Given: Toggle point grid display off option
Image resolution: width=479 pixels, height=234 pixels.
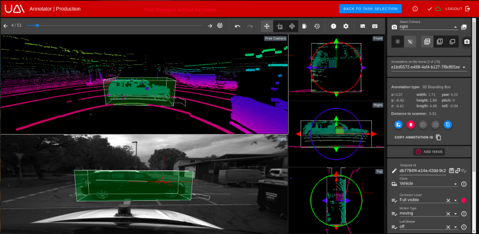Looking at the screenshot, I should point(410,42).
